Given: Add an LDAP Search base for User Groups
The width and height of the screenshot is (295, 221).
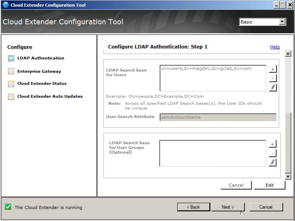Looking at the screenshot, I should pos(273,144).
